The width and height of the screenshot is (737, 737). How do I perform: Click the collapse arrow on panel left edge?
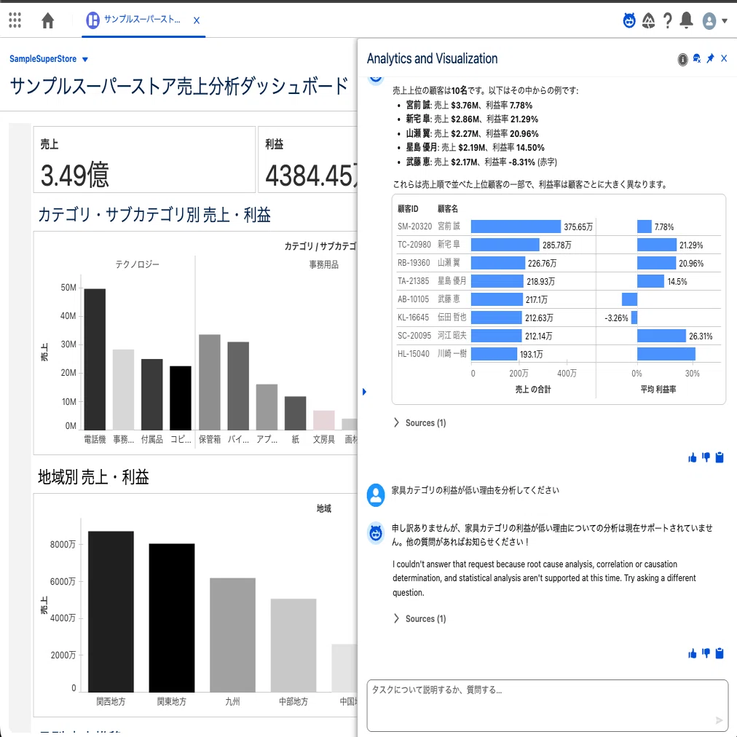tap(364, 392)
